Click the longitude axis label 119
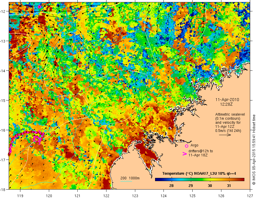Viewport: 256px width, 198px height. click(20, 196)
